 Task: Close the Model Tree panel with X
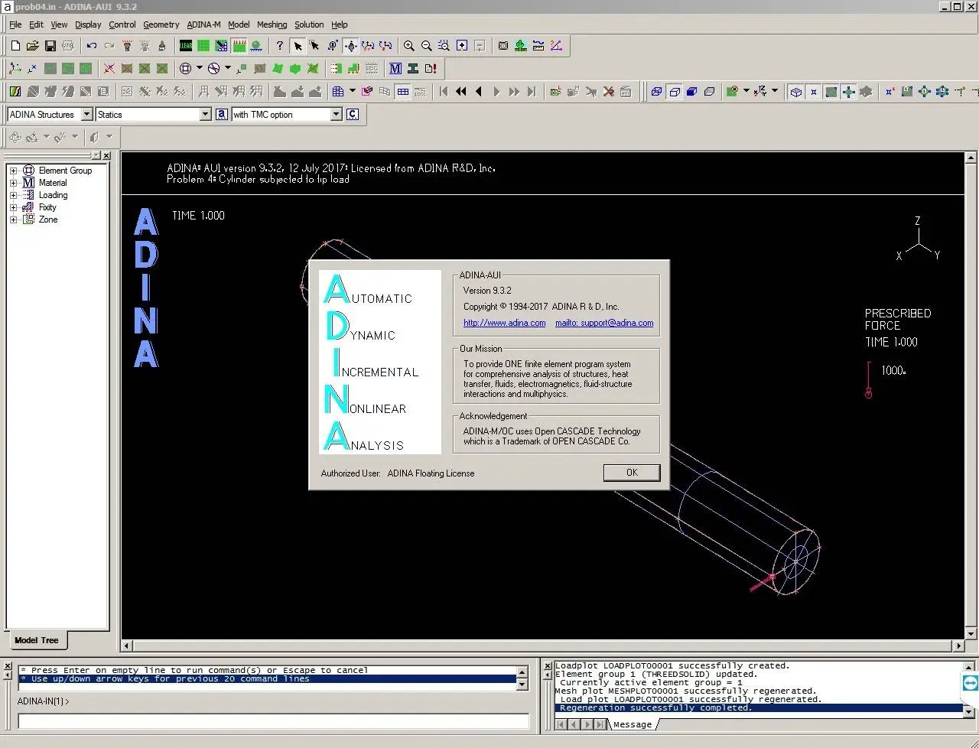[106, 155]
